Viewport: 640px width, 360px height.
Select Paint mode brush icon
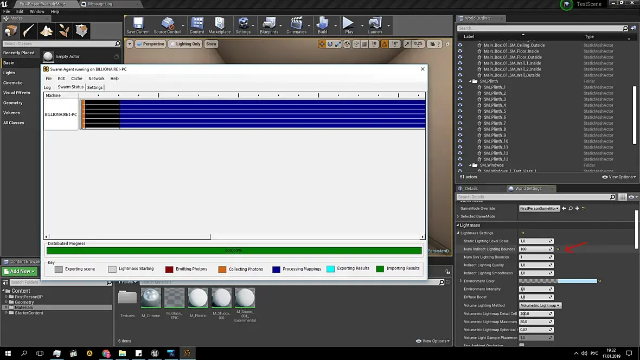click(29, 30)
